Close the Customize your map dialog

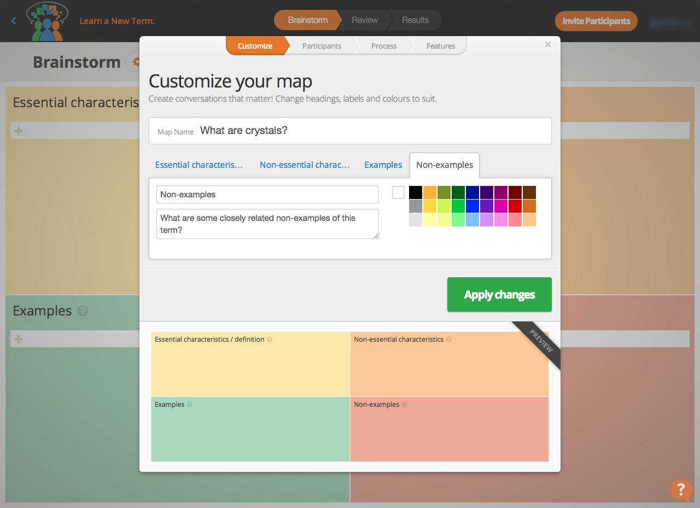pyautogui.click(x=547, y=45)
